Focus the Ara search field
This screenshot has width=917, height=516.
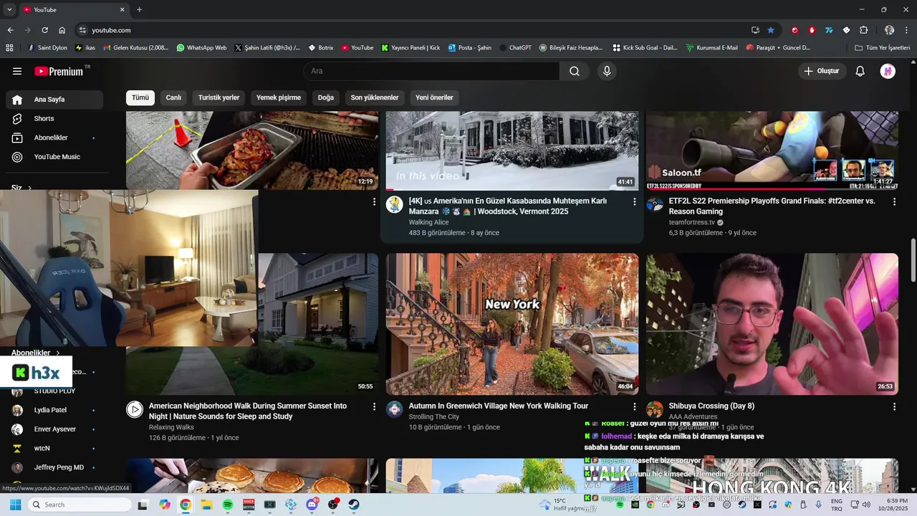tap(431, 71)
